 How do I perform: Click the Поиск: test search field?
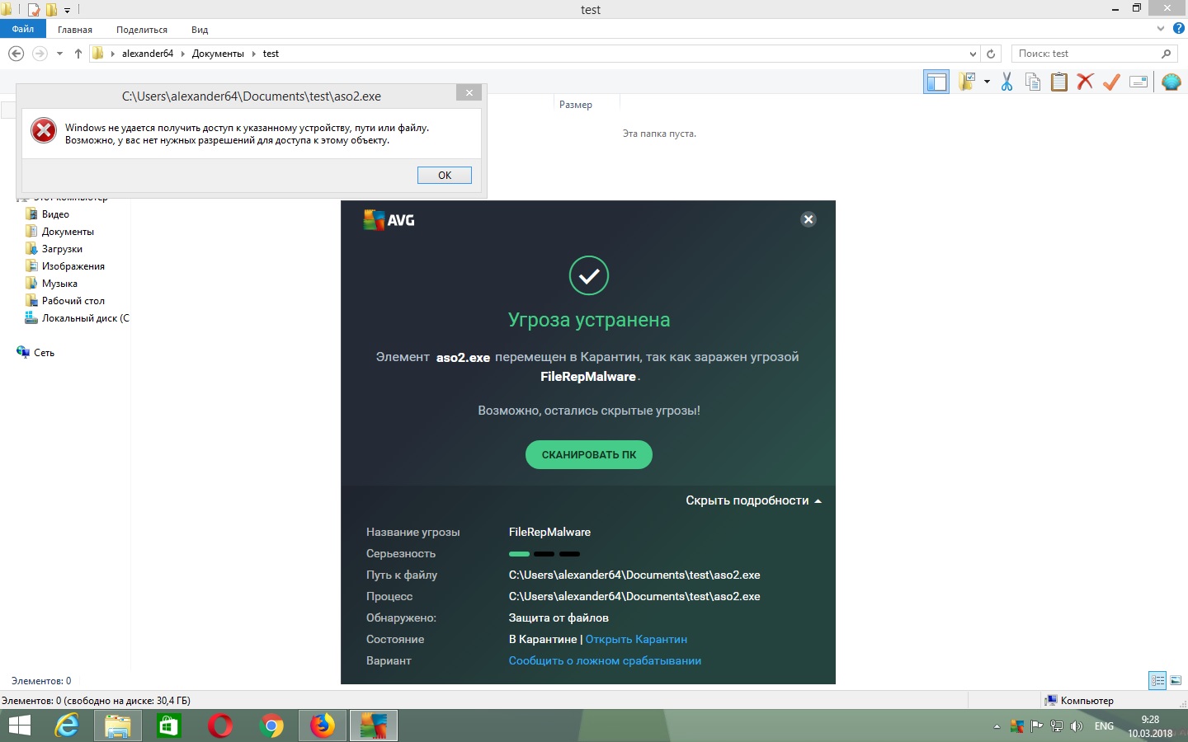tap(1093, 54)
